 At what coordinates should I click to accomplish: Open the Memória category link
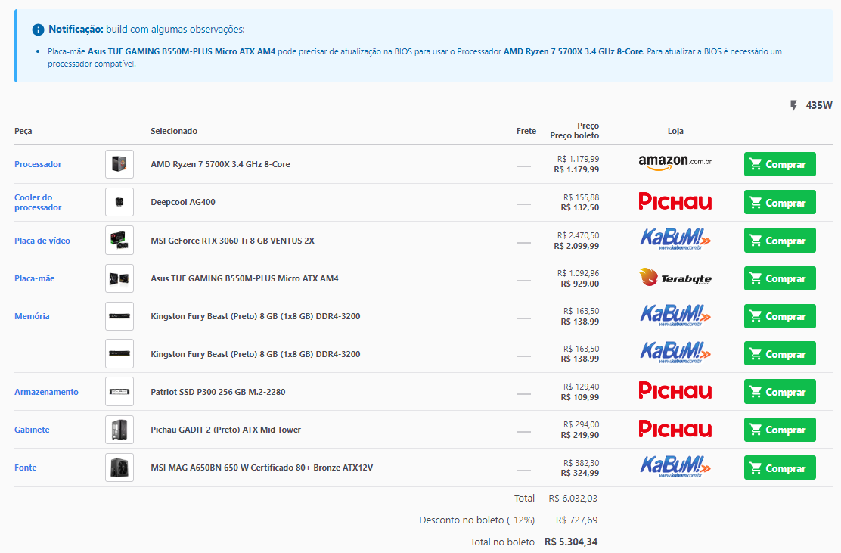pos(32,316)
